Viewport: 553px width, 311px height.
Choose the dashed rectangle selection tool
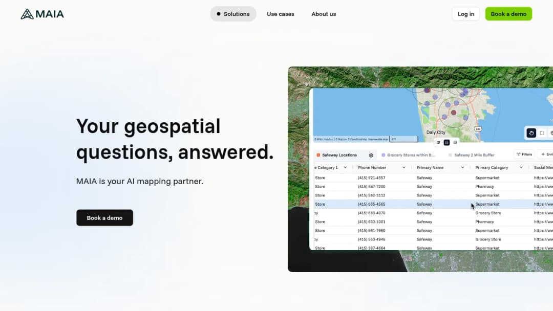click(542, 133)
